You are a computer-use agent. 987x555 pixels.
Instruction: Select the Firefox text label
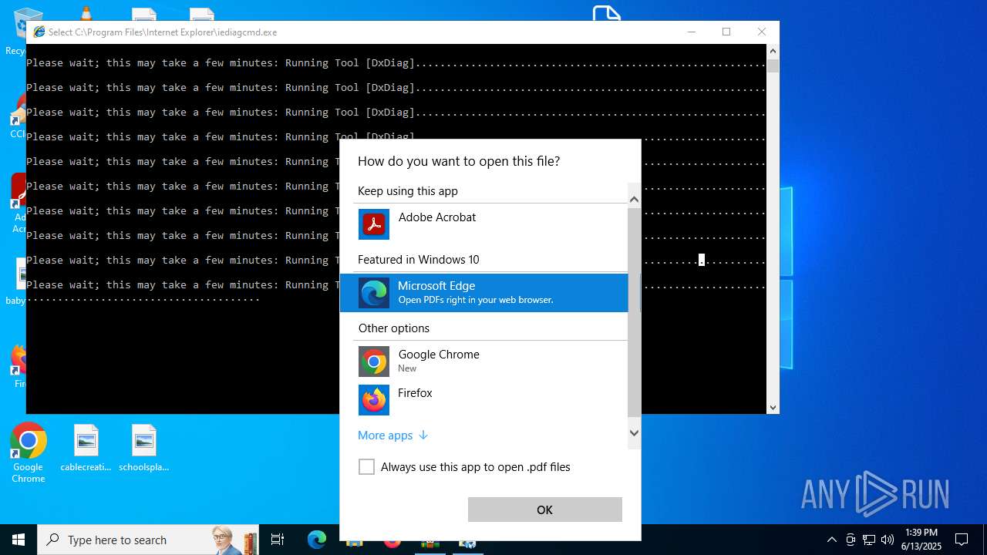(x=415, y=393)
